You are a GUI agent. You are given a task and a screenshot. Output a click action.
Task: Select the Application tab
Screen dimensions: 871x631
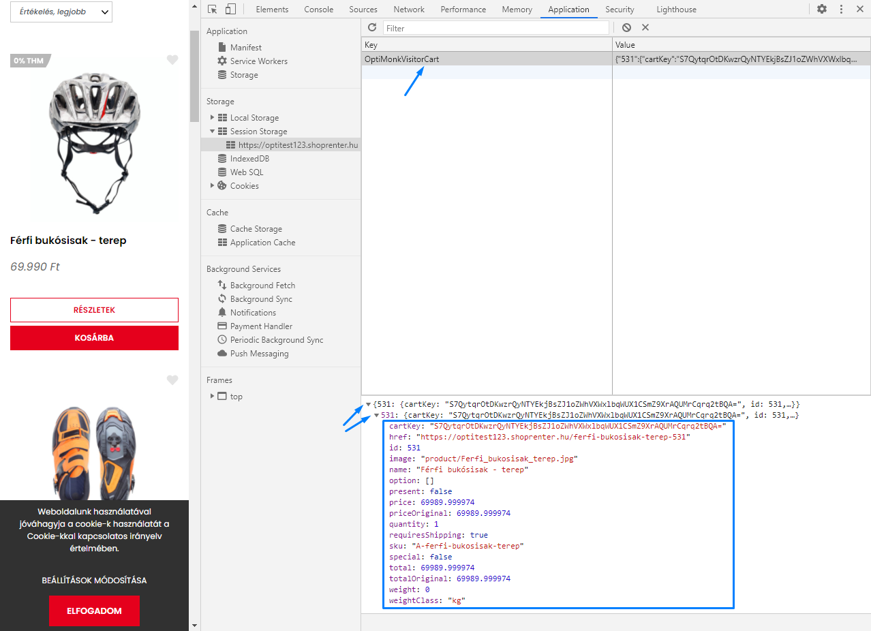coord(568,10)
